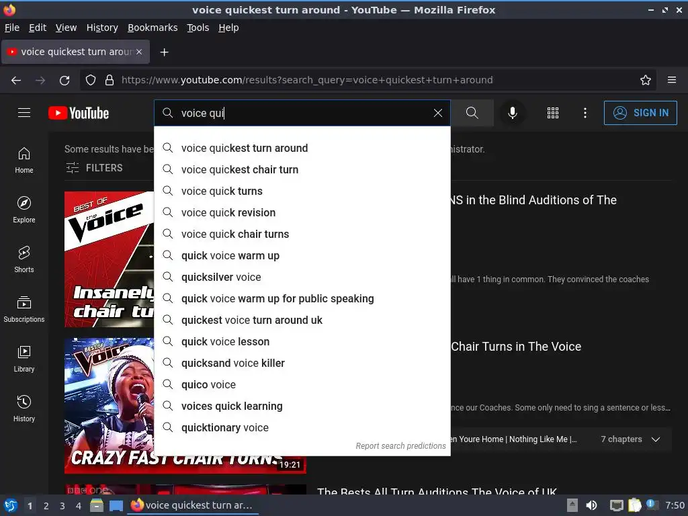The image size is (688, 516).
Task: Open the Edit menu
Action: coord(38,28)
